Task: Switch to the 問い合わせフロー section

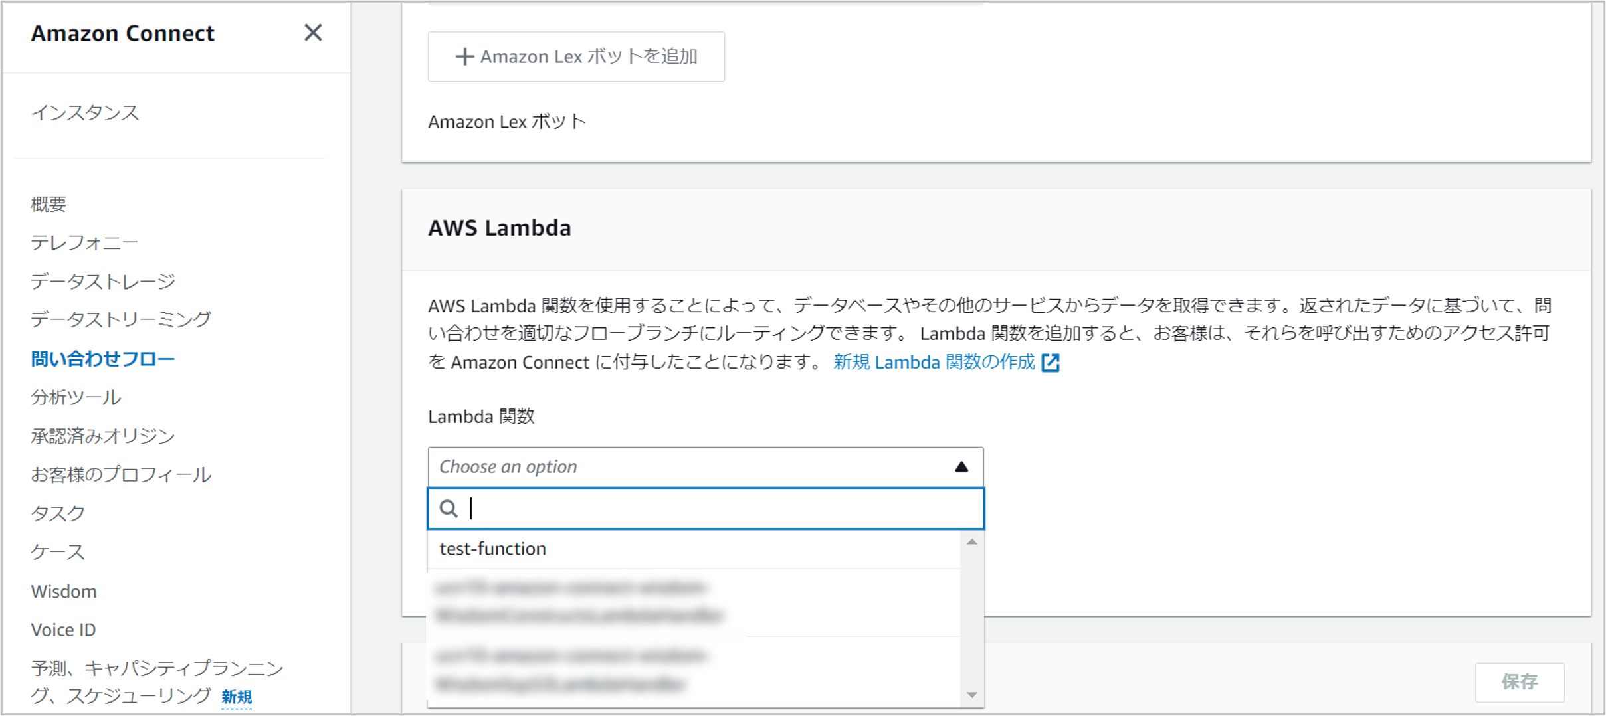Action: coord(102,358)
